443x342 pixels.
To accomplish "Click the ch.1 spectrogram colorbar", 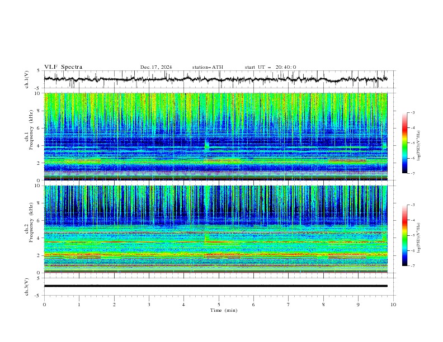I will pos(404,143).
